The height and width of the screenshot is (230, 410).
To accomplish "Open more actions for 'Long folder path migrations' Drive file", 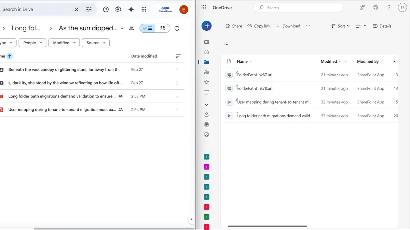I will 177,96.
